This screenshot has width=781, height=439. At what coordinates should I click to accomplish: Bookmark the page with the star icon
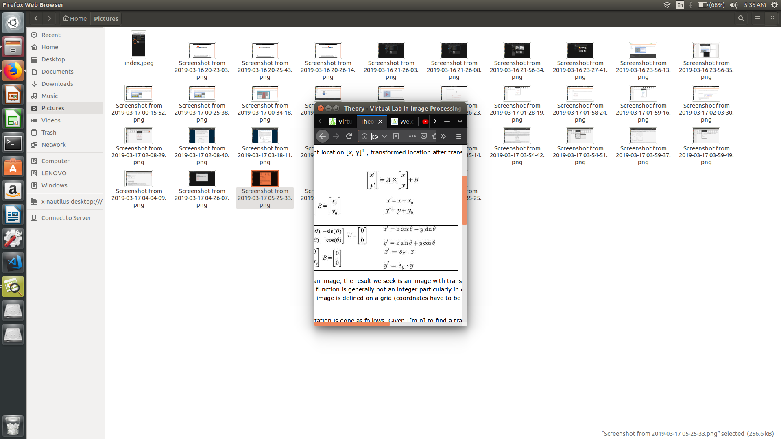[x=434, y=136]
